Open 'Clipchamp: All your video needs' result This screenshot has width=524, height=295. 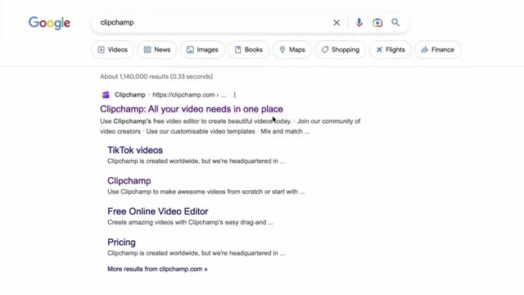[192, 109]
